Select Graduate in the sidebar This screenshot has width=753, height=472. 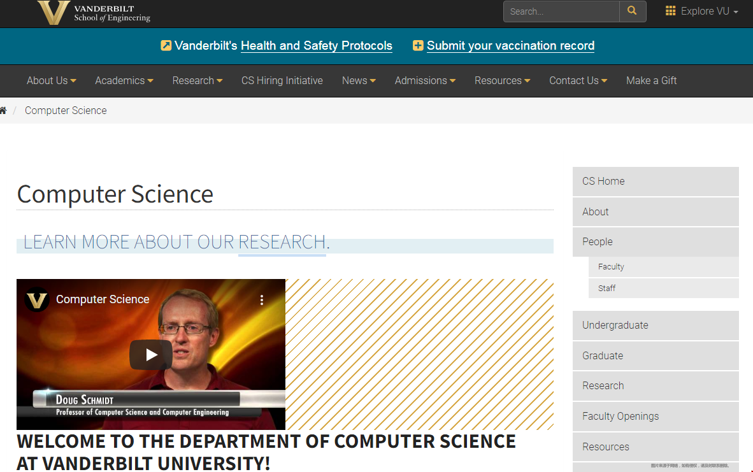coord(656,356)
